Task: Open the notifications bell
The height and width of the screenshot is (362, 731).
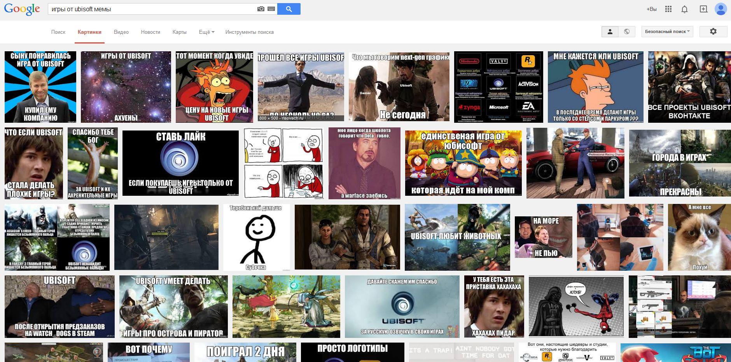Action: pyautogui.click(x=685, y=9)
